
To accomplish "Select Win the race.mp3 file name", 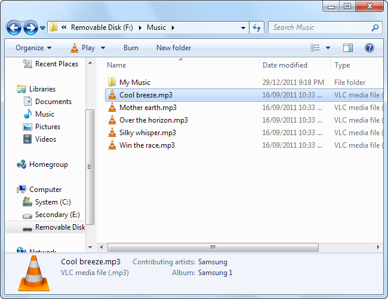I will click(147, 145).
